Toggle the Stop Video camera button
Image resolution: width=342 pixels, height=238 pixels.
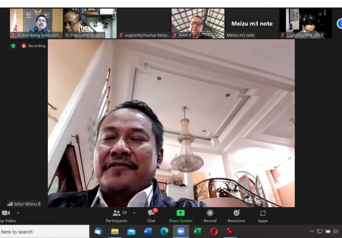click(6, 216)
